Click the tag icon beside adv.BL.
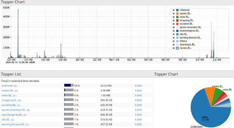234x128 pixels. pyautogui.click(x=13, y=120)
